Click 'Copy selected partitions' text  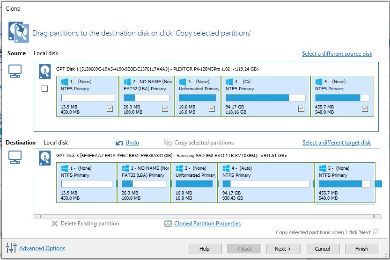tap(204, 143)
